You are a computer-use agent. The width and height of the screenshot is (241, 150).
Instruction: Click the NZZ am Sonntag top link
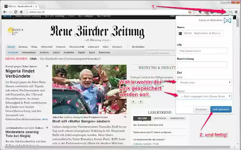pyautogui.click(x=55, y=16)
